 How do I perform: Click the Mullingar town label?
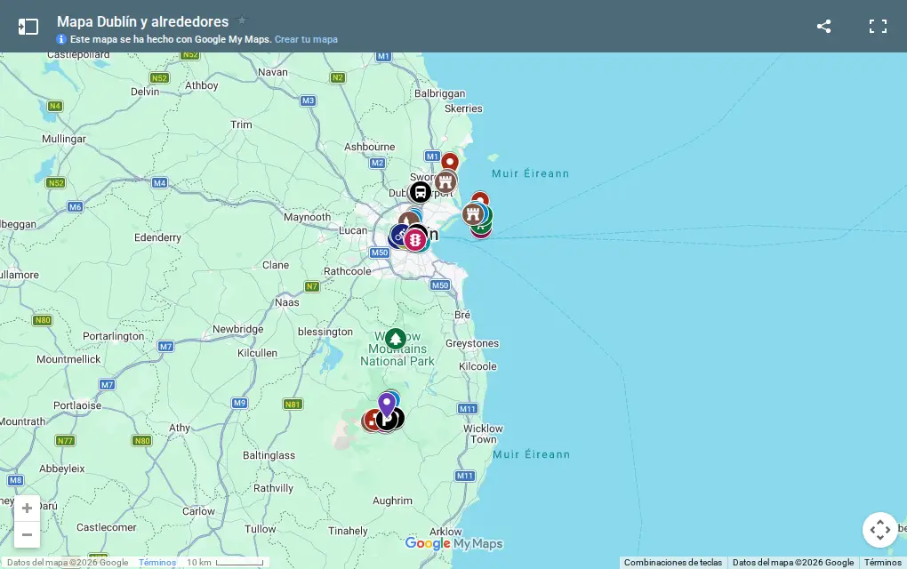[64, 139]
